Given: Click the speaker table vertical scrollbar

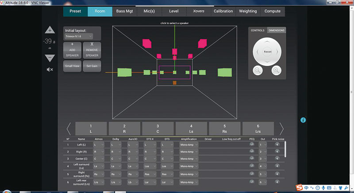Looking at the screenshot, I should pyautogui.click(x=285, y=149).
